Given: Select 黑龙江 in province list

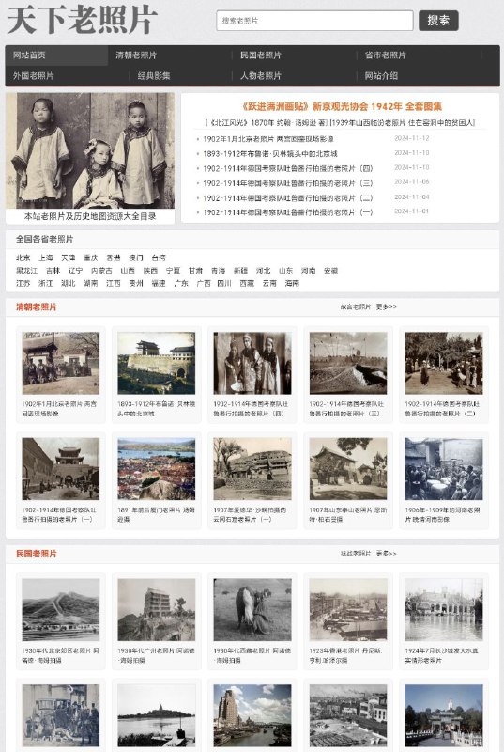Looking at the screenshot, I should (x=27, y=271).
